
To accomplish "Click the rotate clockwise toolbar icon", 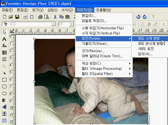I will coord(145,17).
